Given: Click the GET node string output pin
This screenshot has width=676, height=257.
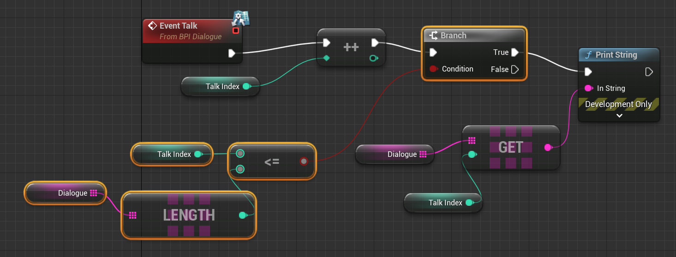Looking at the screenshot, I should tap(548, 147).
